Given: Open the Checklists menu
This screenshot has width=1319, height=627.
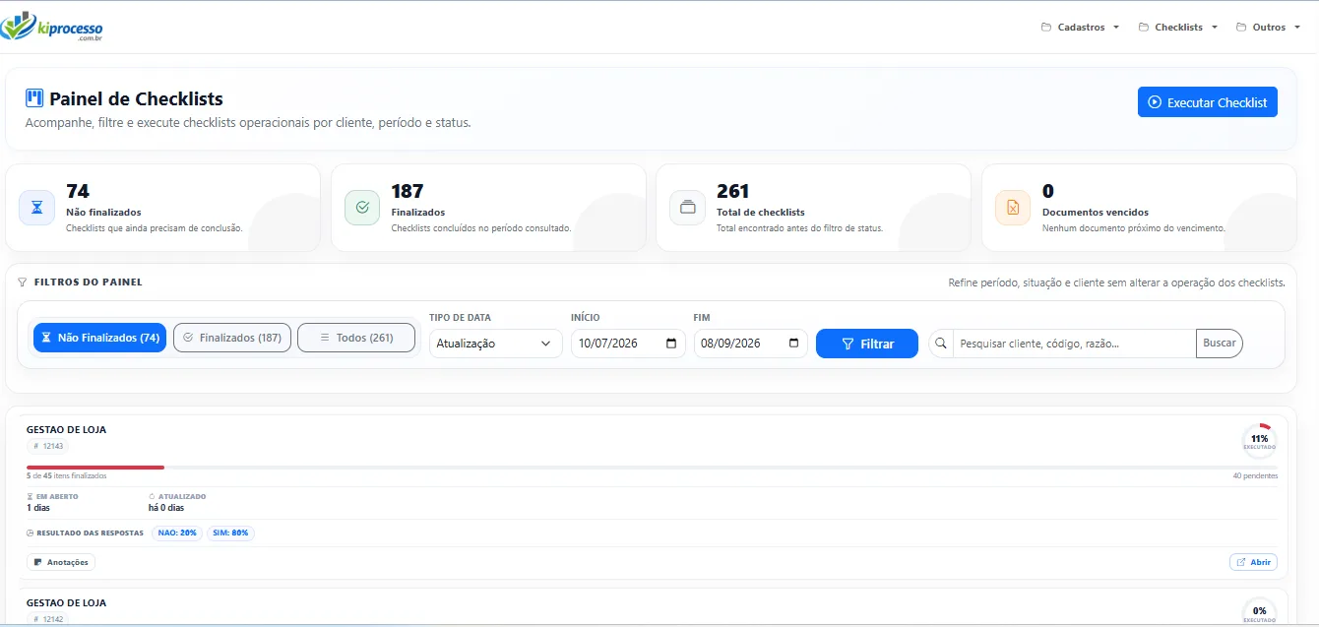Looking at the screenshot, I should point(1178,28).
